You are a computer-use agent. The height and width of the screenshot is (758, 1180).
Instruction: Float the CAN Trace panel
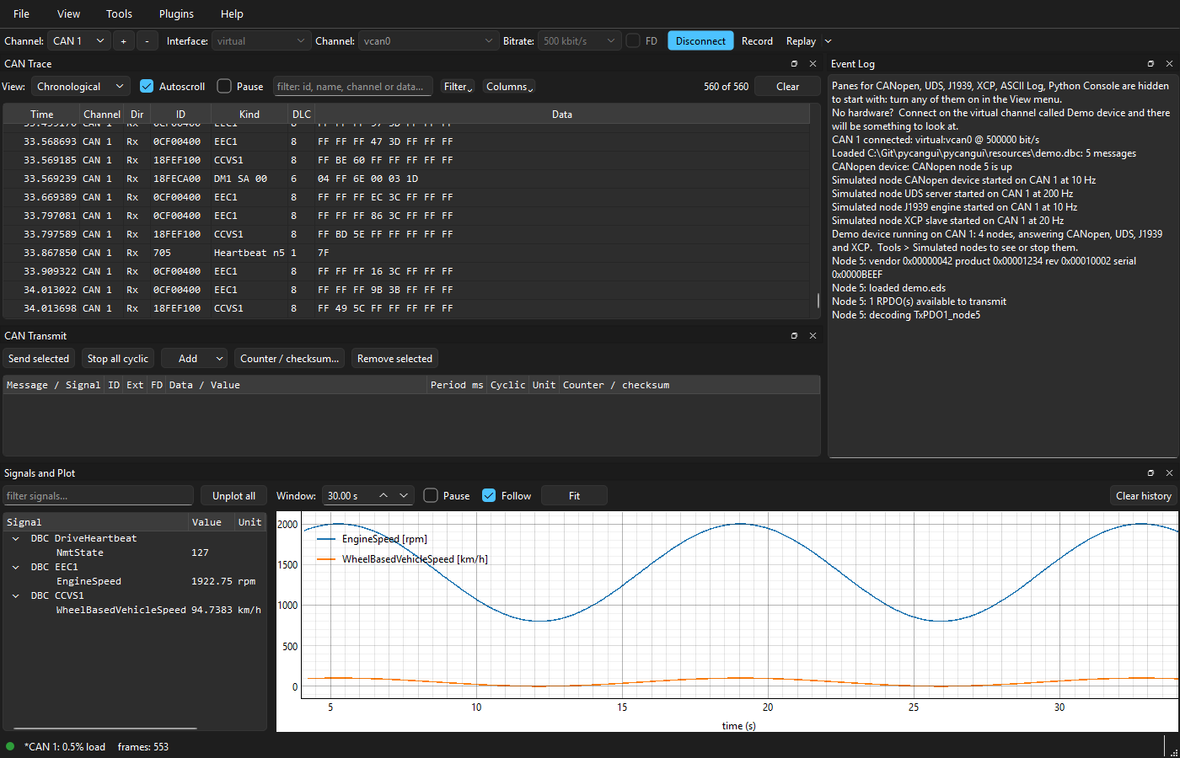tap(794, 64)
